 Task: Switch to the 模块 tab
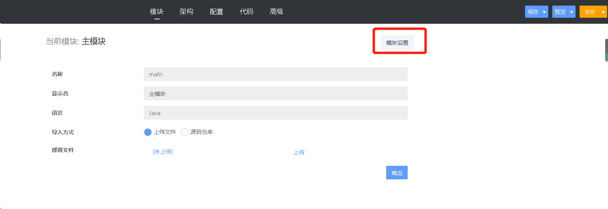[157, 12]
